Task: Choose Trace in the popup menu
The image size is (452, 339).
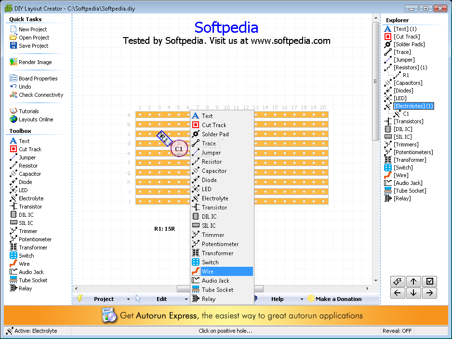Action: (x=222, y=143)
